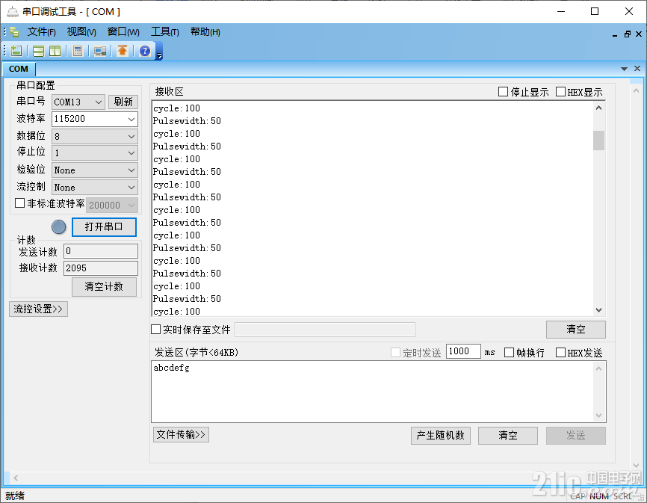Expand the 流控设置>> button
The width and height of the screenshot is (647, 503).
pos(38,309)
